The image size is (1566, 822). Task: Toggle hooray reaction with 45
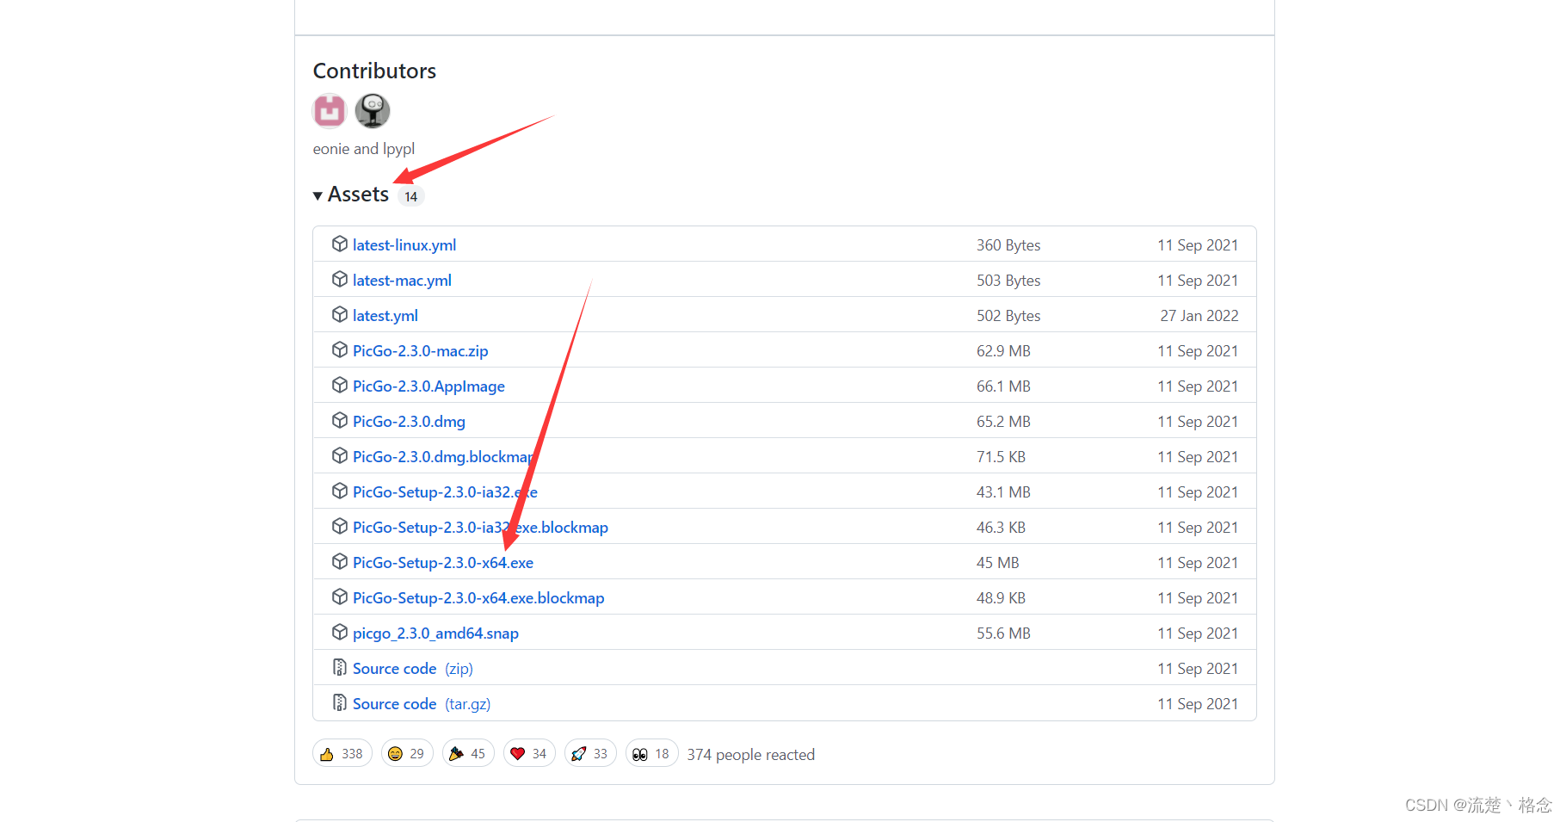468,754
